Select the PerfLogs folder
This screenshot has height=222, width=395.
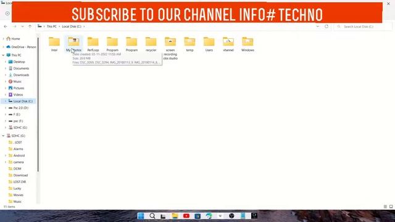pyautogui.click(x=93, y=44)
